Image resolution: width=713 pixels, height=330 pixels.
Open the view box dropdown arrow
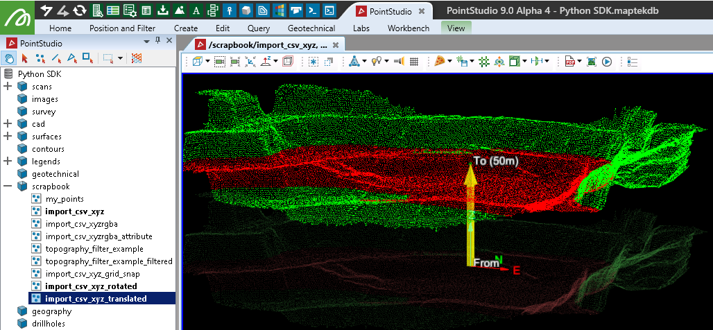tap(208, 62)
